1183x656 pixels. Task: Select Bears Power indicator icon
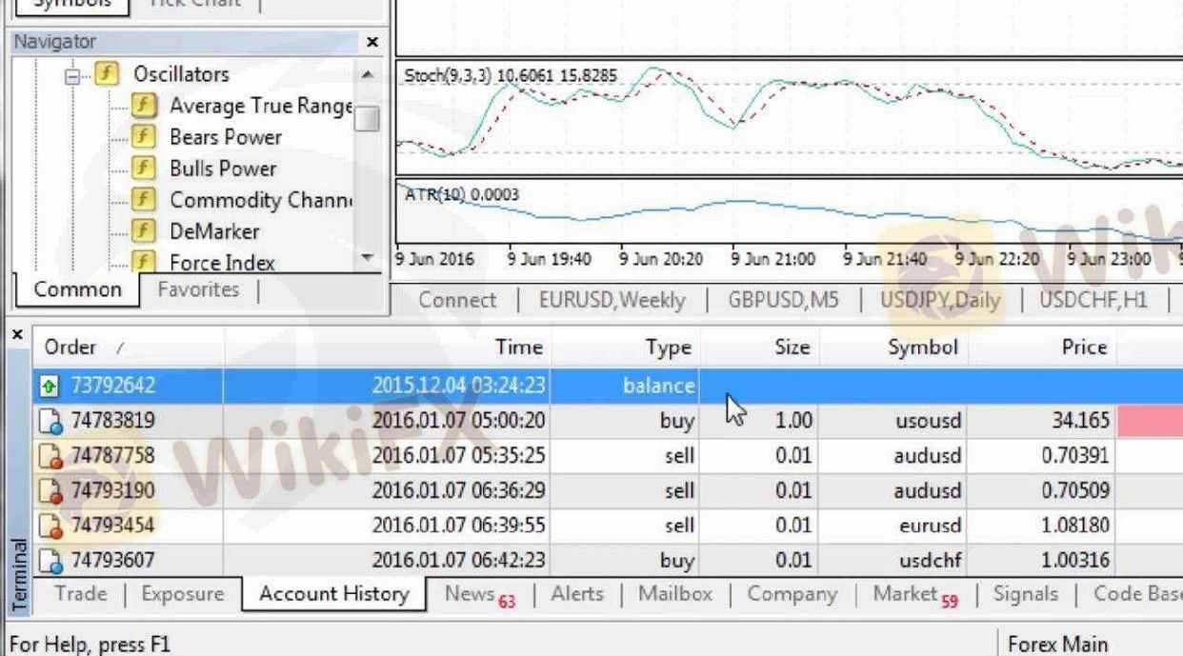[143, 136]
